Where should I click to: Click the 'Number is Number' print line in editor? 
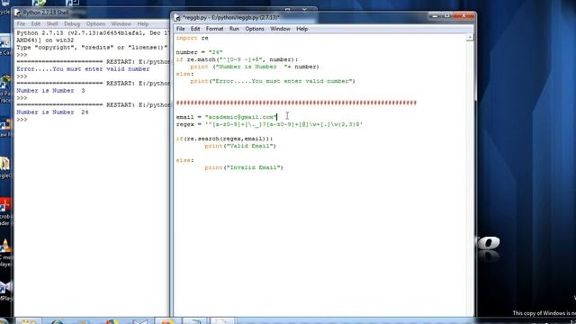point(255,67)
